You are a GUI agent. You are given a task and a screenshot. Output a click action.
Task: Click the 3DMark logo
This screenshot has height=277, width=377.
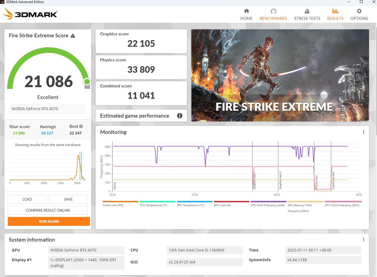point(30,14)
